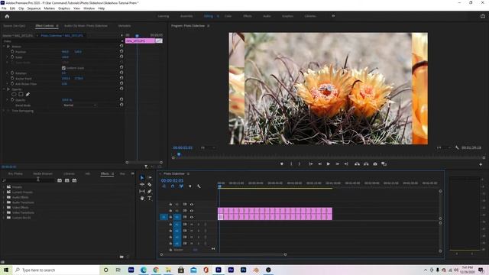Select the Track Select Forward tool
This screenshot has height=275, width=489.
[150, 177]
